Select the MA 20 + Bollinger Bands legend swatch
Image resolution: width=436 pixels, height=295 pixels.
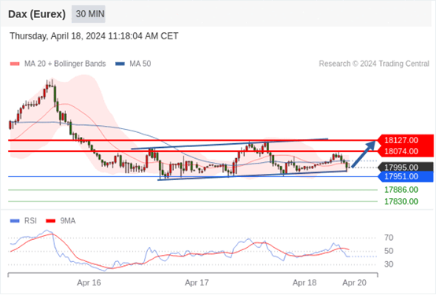click(x=15, y=64)
